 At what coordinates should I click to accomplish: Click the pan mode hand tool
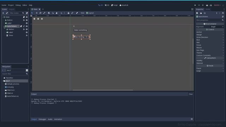coord(56,13)
